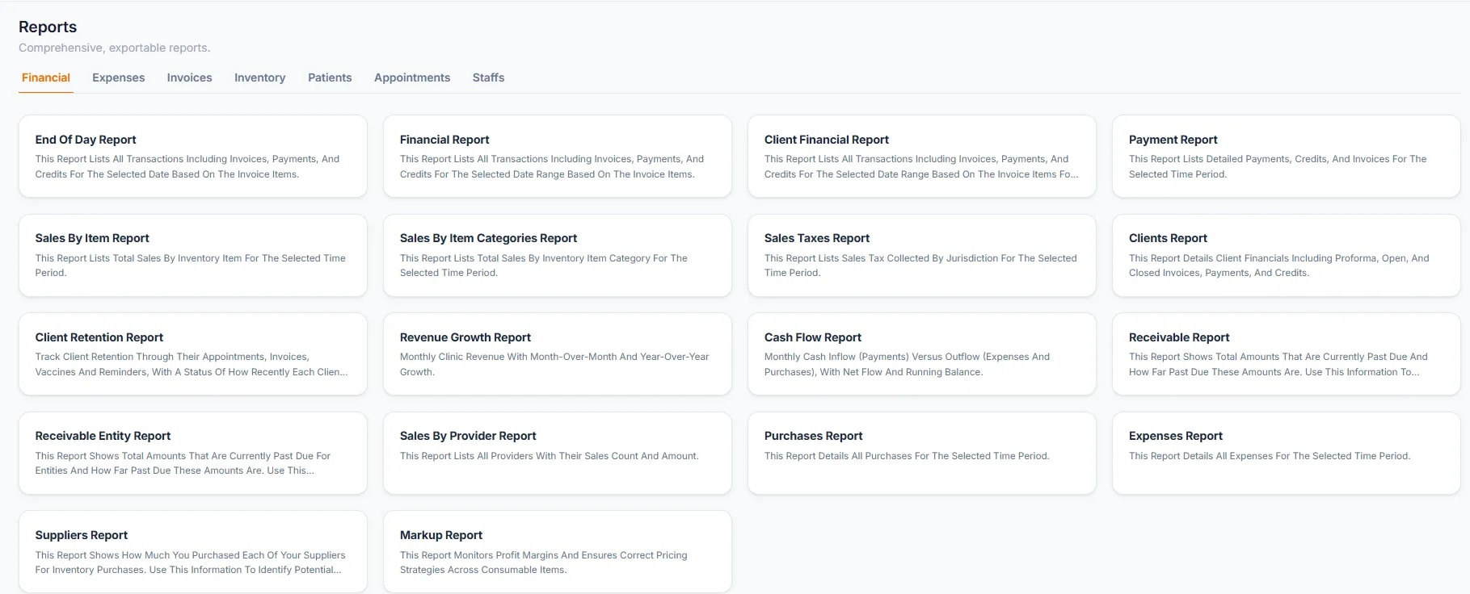Open the Expenses Report card
Screen dimensions: 1470x594
(1287, 453)
